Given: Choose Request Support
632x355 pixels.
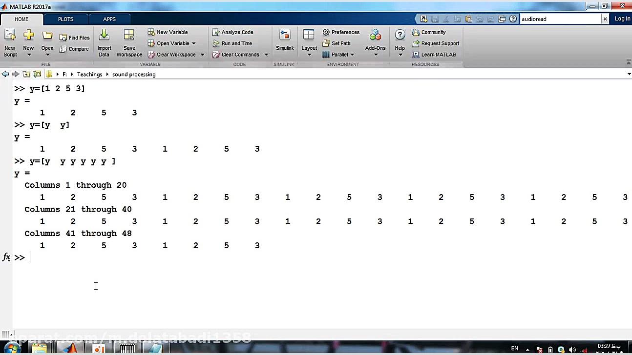Looking at the screenshot, I should (436, 43).
